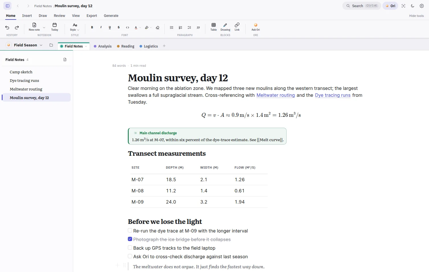Insert a checklist
This screenshot has height=272, width=429.
pos(189,27)
